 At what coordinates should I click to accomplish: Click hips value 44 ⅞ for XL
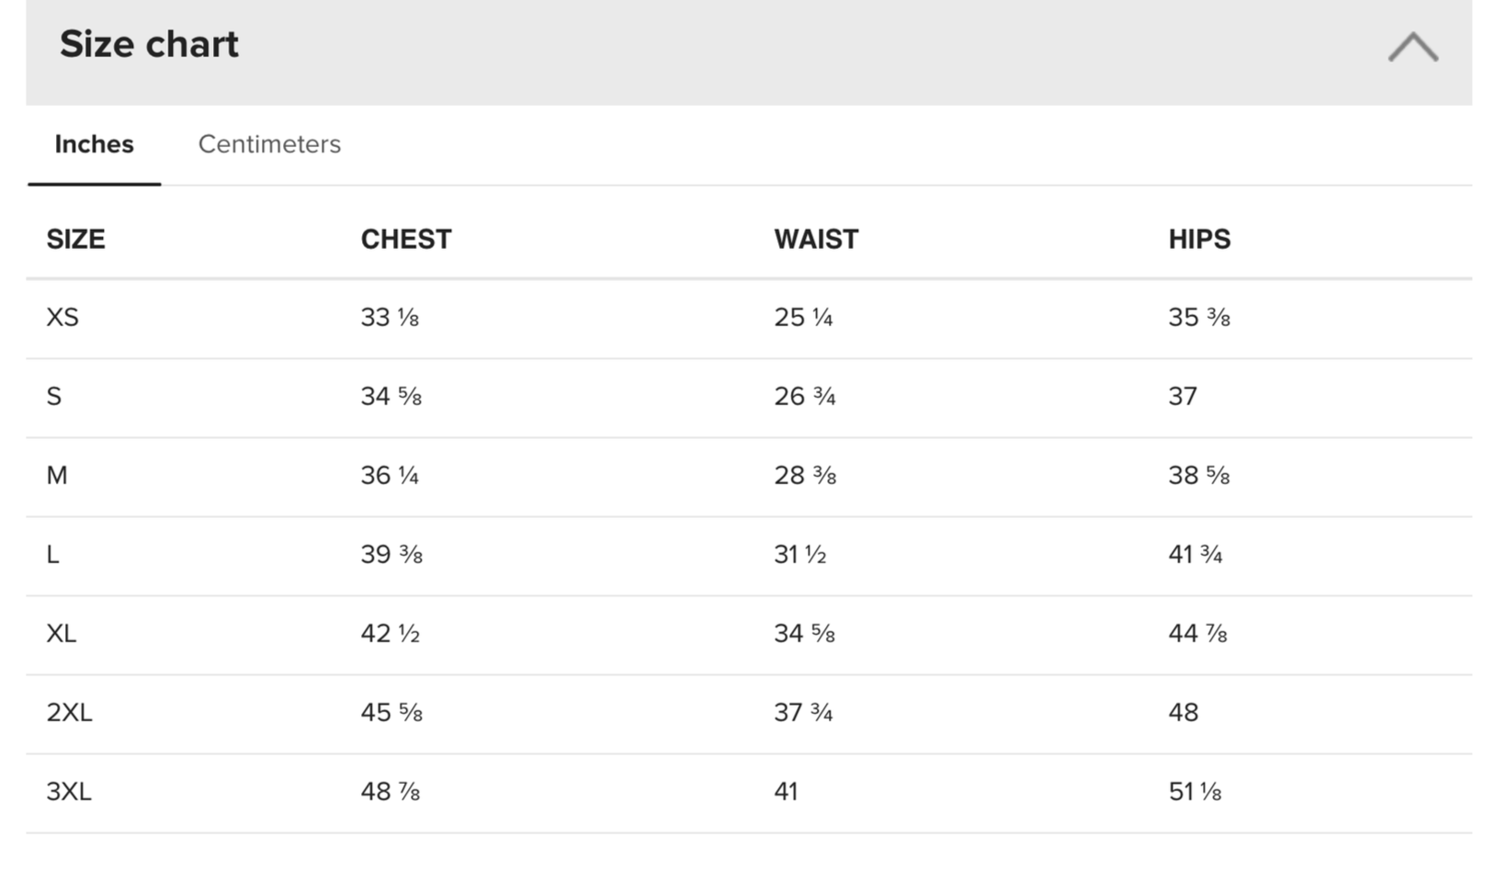(1197, 634)
